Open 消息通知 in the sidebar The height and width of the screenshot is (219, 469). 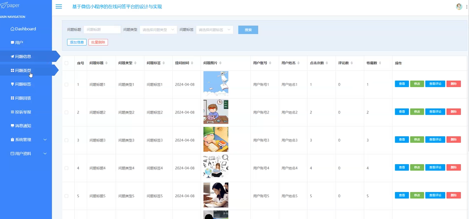coord(21,126)
